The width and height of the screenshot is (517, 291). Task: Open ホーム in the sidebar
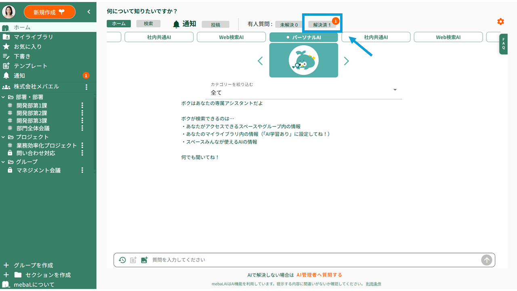click(48, 27)
